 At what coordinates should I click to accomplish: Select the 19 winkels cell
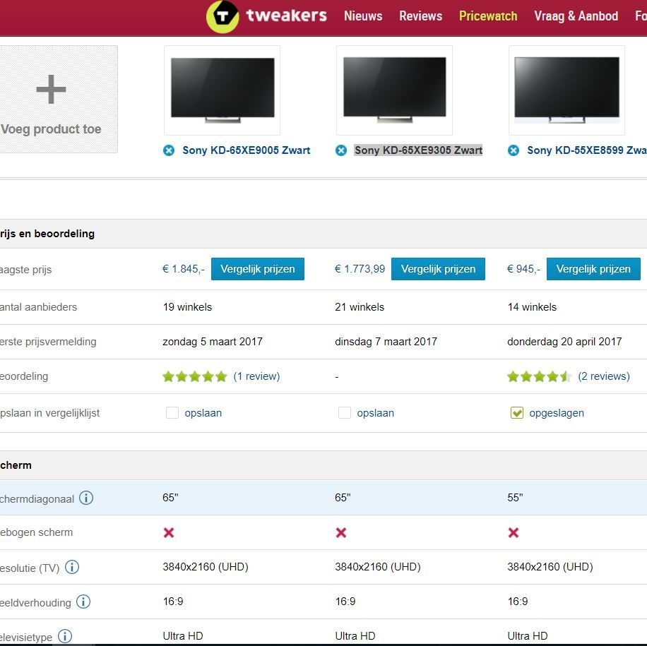[x=187, y=307]
